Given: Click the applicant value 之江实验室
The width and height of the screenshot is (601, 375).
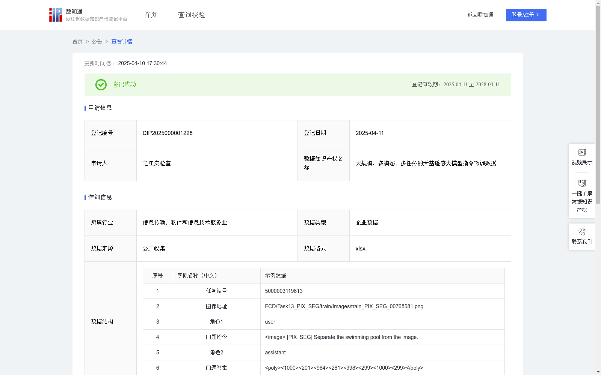Looking at the screenshot, I should [157, 163].
